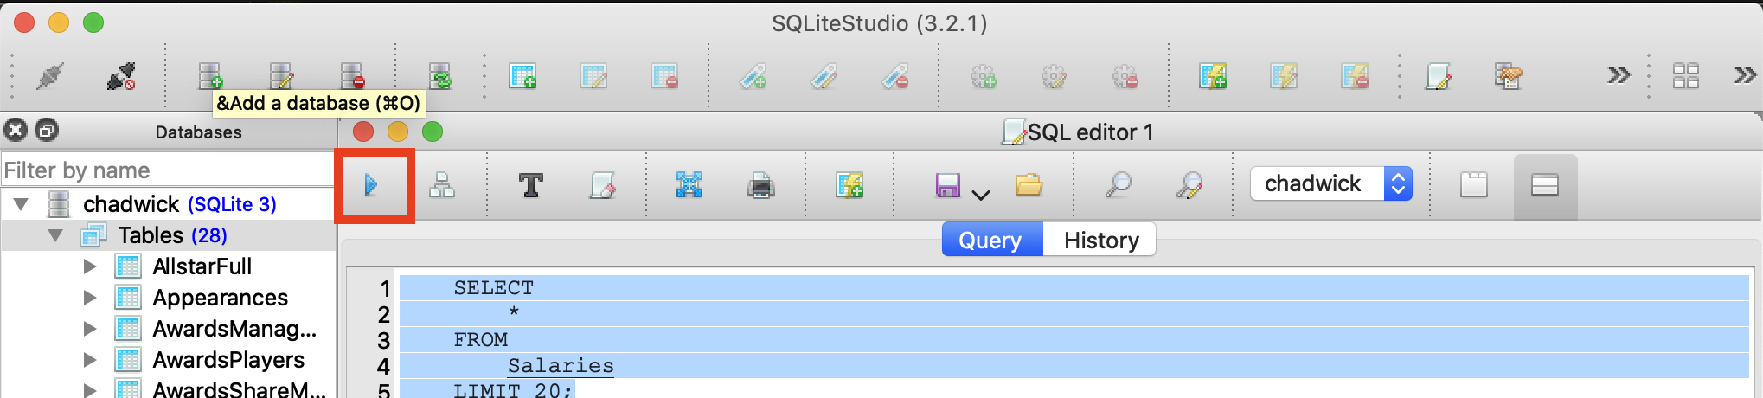Click the Edit trigger gear icon
The height and width of the screenshot is (398, 1763).
(1054, 76)
